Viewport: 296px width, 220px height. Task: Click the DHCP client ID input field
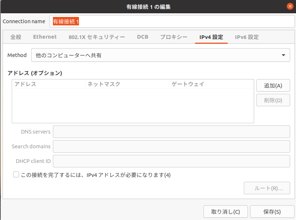pos(172,161)
